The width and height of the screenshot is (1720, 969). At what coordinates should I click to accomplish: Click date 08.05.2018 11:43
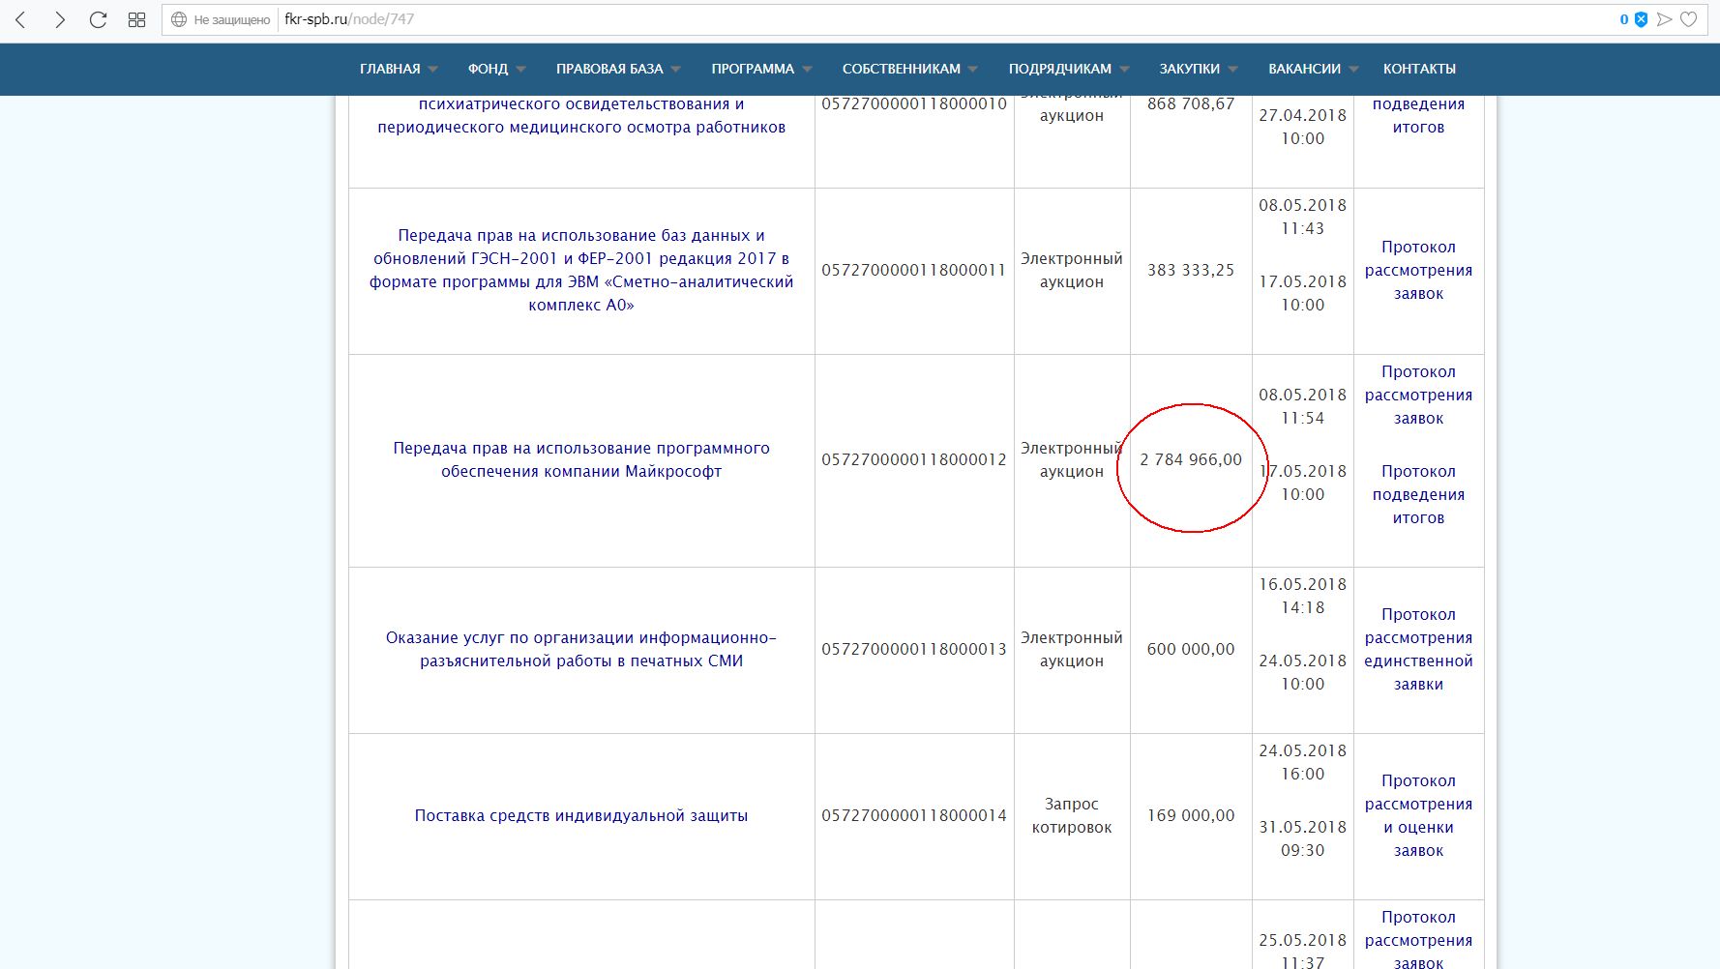(1302, 217)
